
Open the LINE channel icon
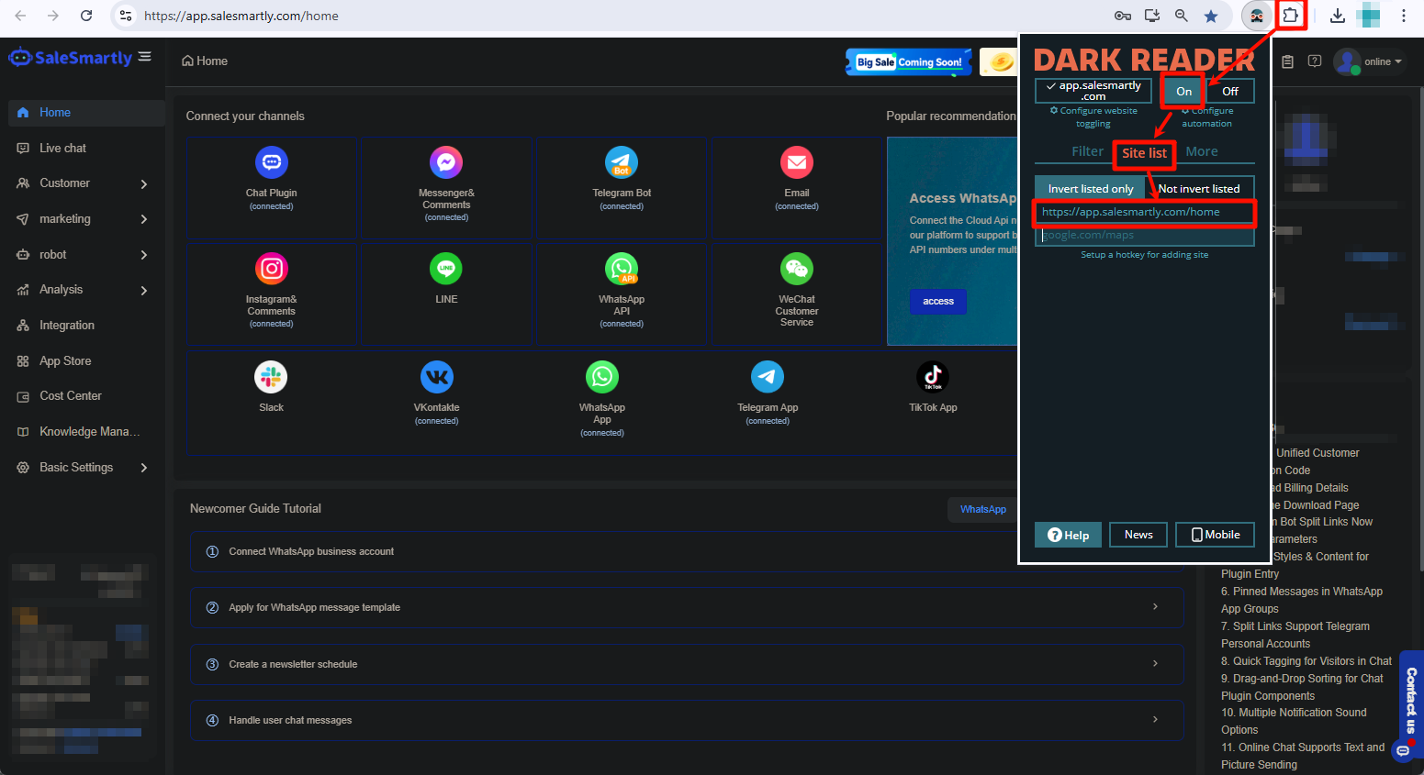(446, 268)
